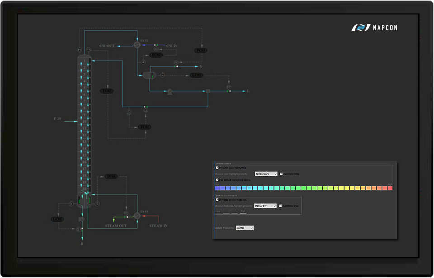Uncheck Use default highlighting colors
The height and width of the screenshot is (278, 434).
pos(217,179)
